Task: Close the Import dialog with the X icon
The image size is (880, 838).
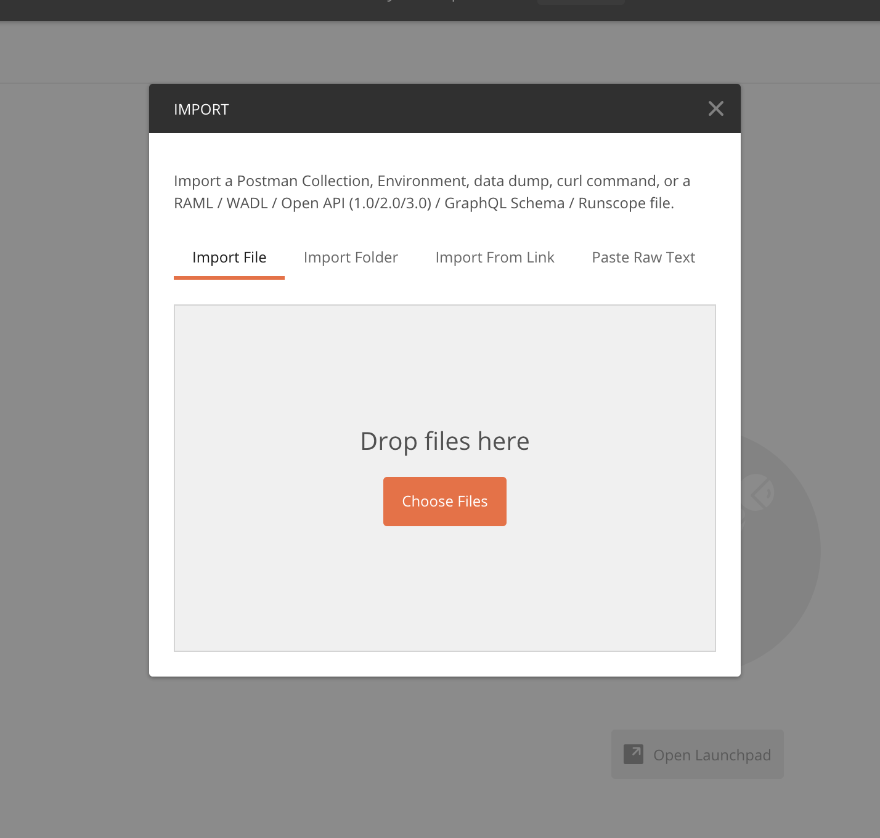Action: tap(715, 109)
